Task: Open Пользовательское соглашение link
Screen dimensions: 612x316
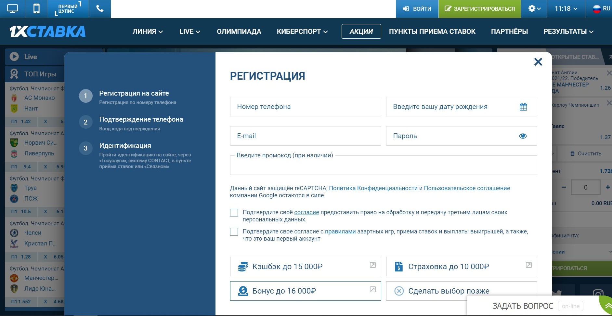Action: pos(467,188)
